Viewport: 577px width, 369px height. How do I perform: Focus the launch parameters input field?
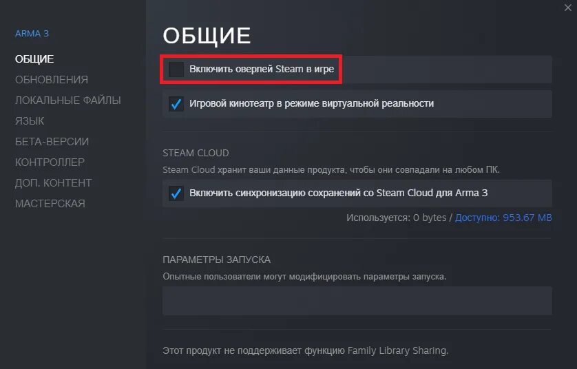357,301
